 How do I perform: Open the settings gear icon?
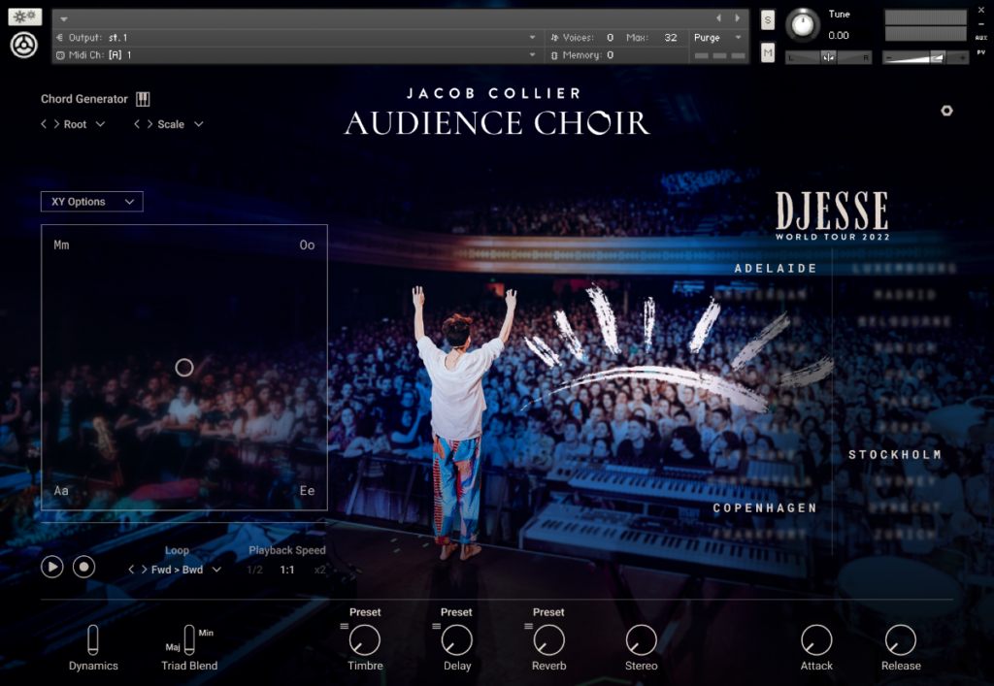coord(946,111)
